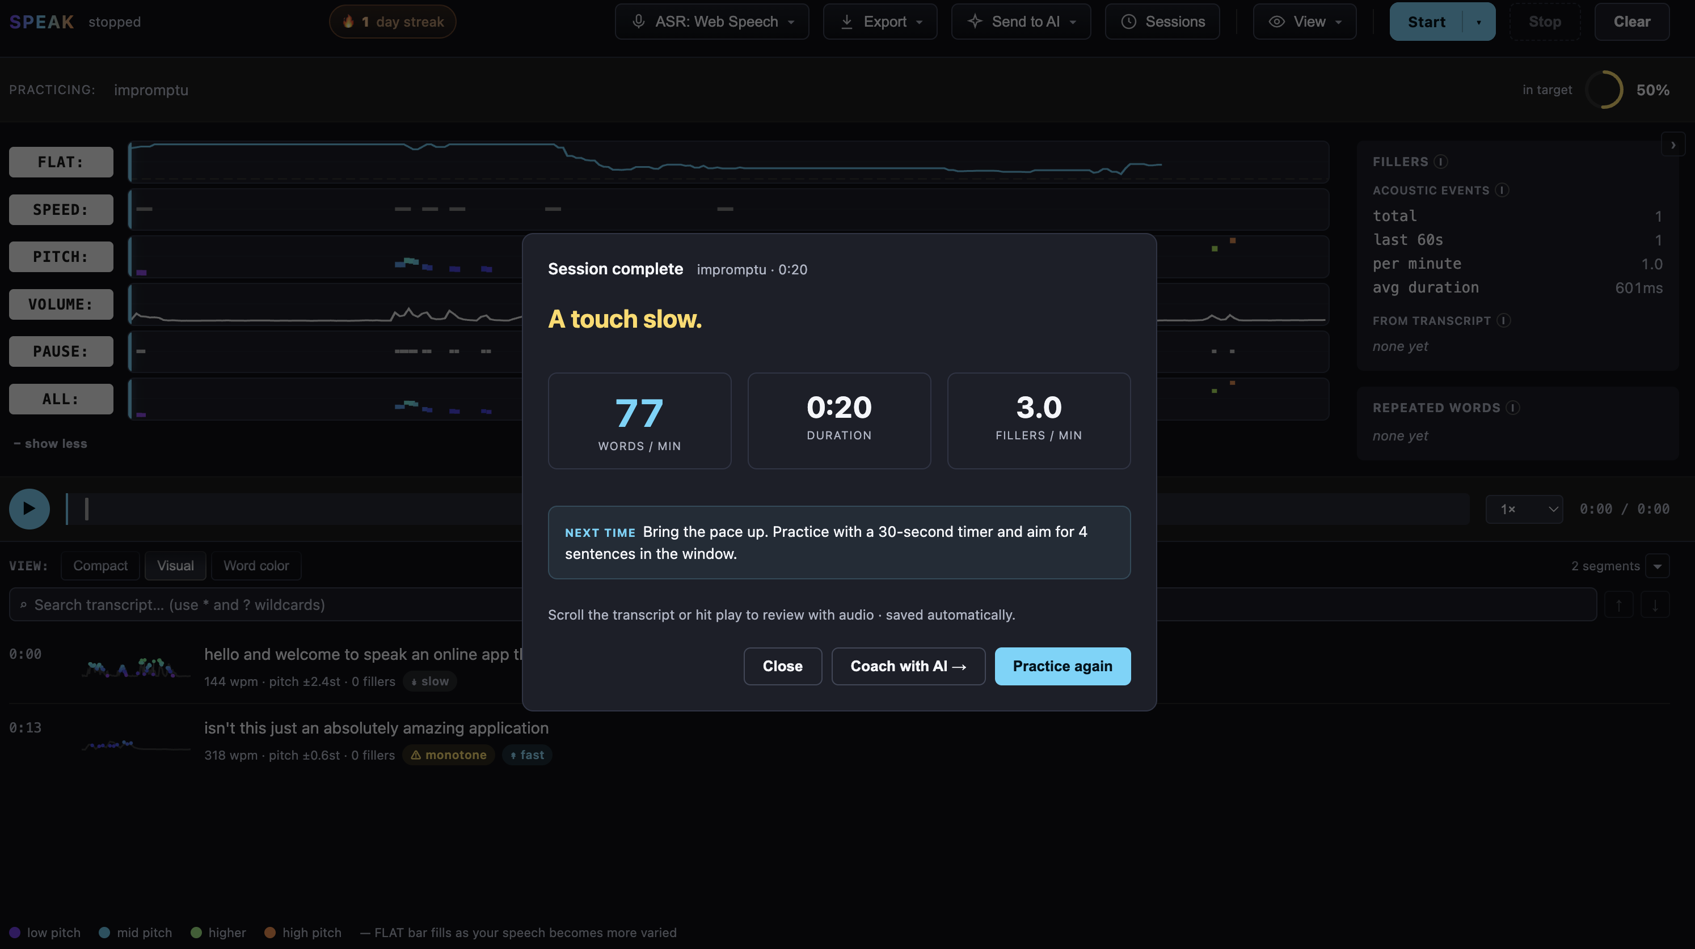Click the fast tag on second segment
This screenshot has height=949, width=1695.
[527, 755]
